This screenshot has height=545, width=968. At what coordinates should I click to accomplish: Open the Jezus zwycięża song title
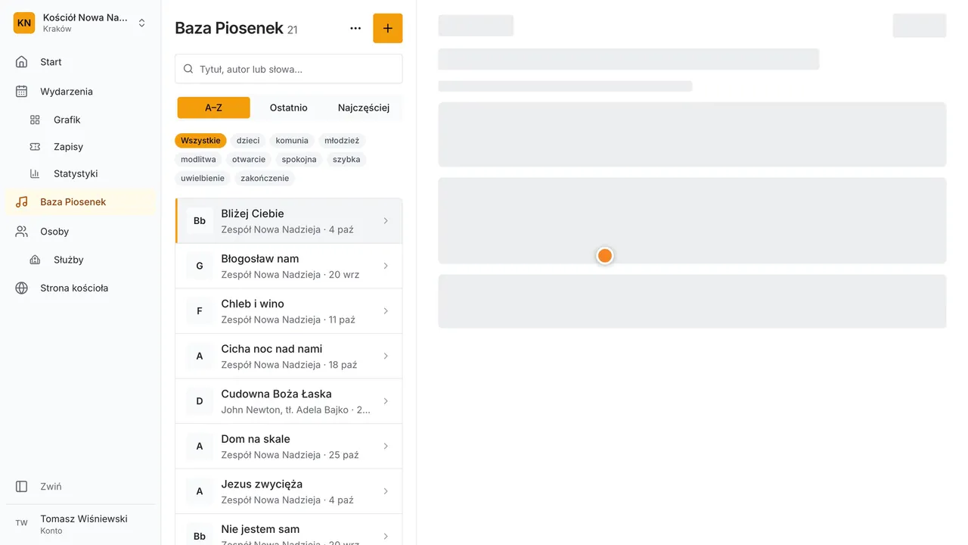pos(262,484)
